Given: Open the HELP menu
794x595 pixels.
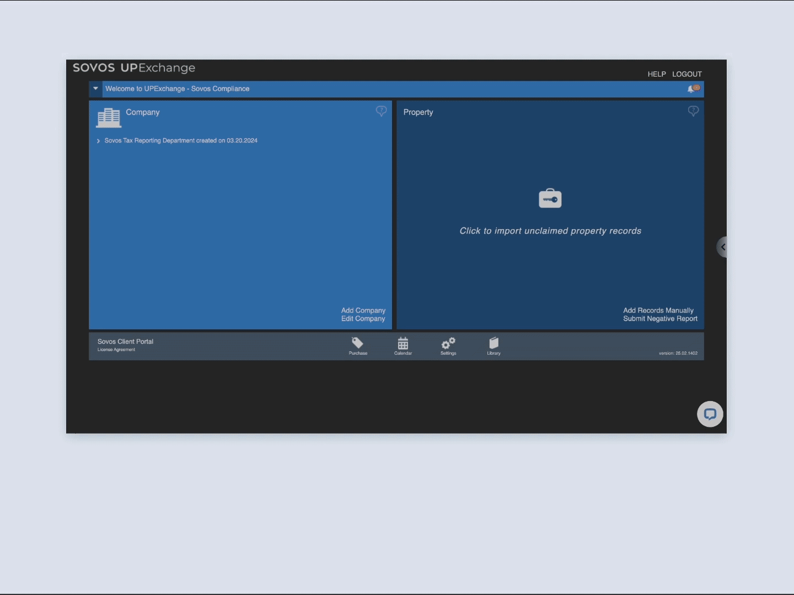Looking at the screenshot, I should coord(657,74).
